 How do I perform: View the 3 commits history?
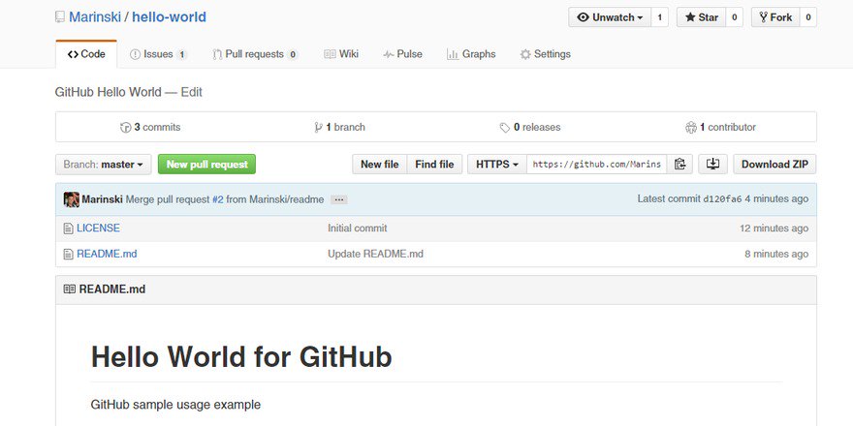150,127
